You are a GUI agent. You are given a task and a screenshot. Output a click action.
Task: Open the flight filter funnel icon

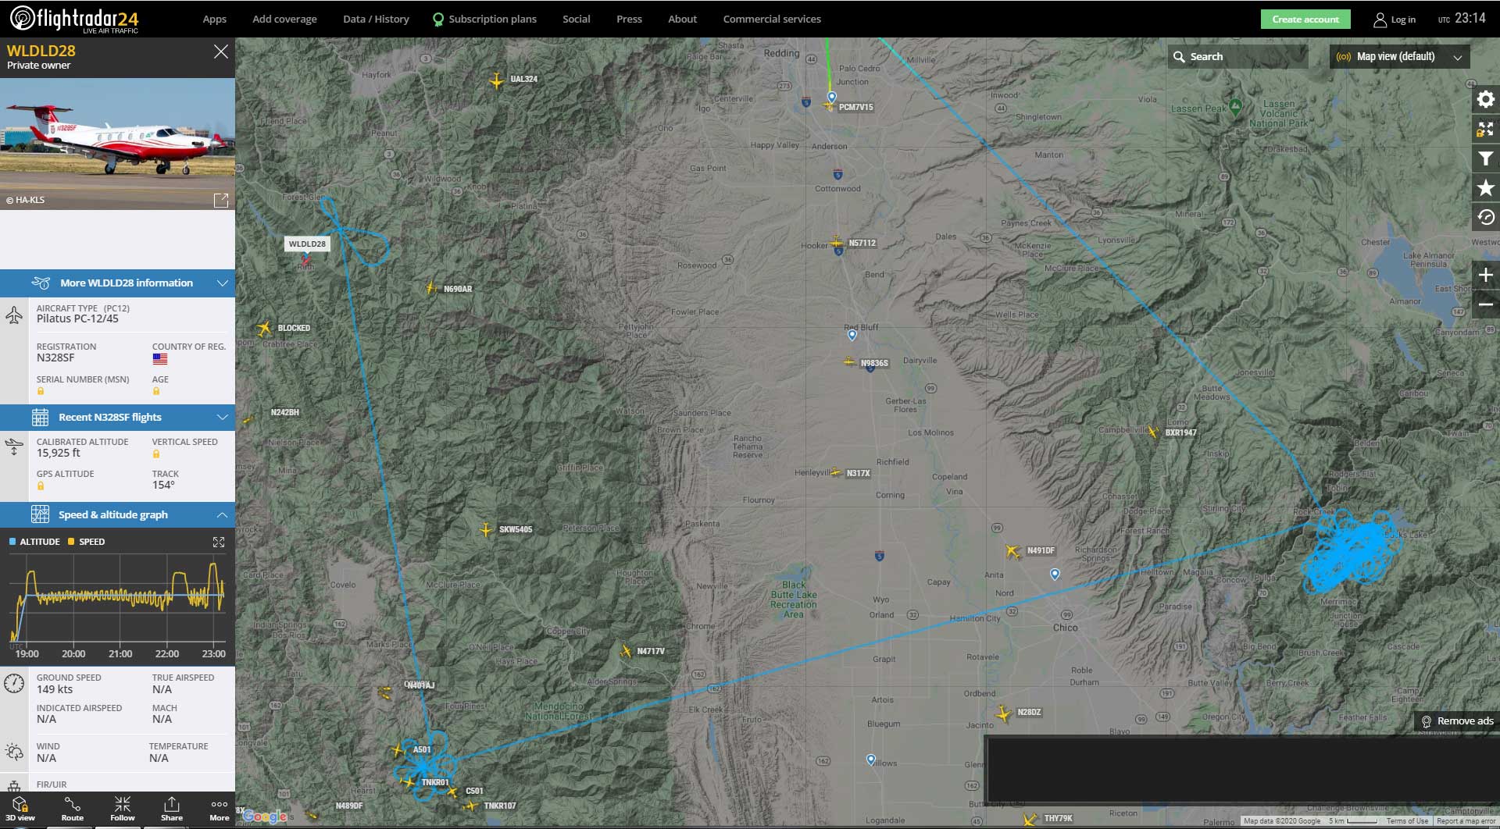(x=1485, y=158)
